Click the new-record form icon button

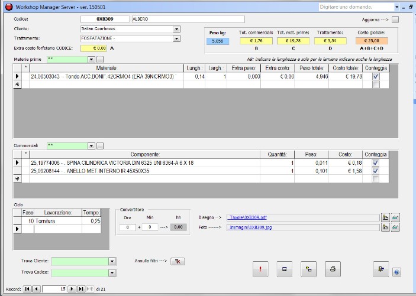(x=308, y=269)
